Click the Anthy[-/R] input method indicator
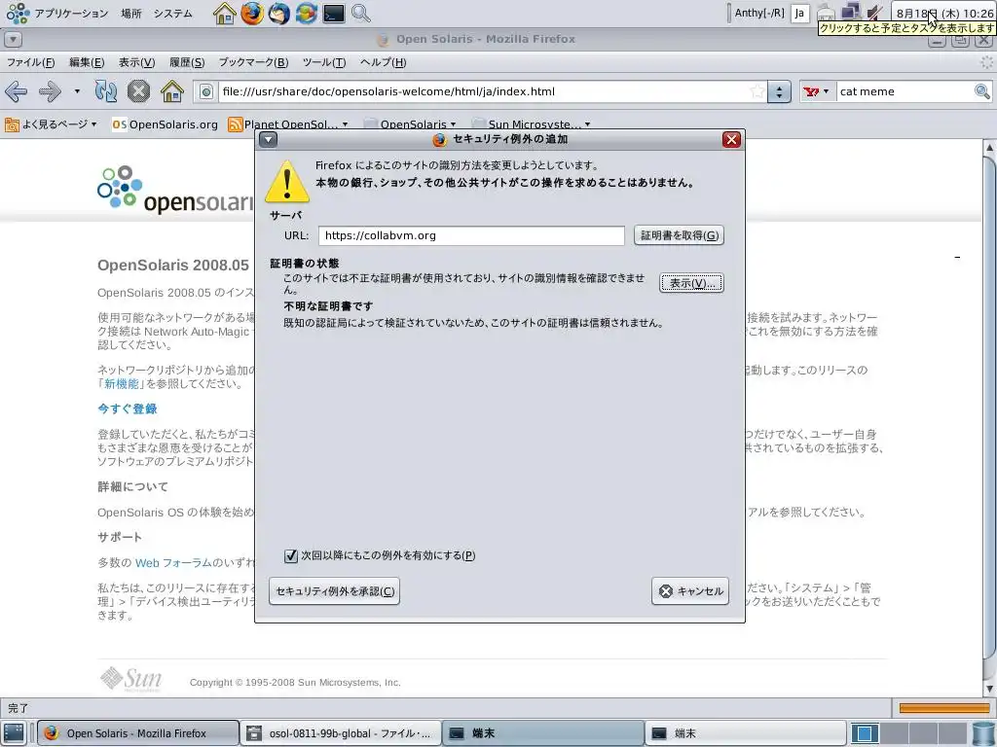The height and width of the screenshot is (747, 997). tap(759, 13)
